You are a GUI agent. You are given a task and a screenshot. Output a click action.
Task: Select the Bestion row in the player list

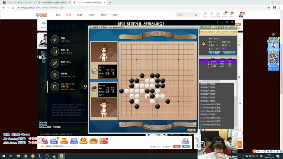(x=218, y=64)
